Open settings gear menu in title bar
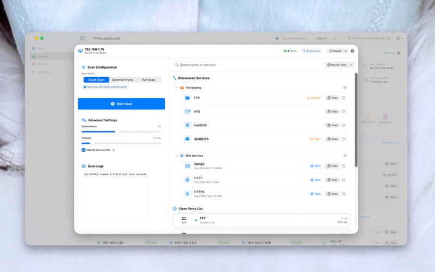Image resolution: width=435 pixels, height=272 pixels. 400,38
